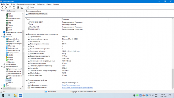Click the sidebar horizontal scrollbar right arrow
The image size is (174, 98).
[21, 88]
